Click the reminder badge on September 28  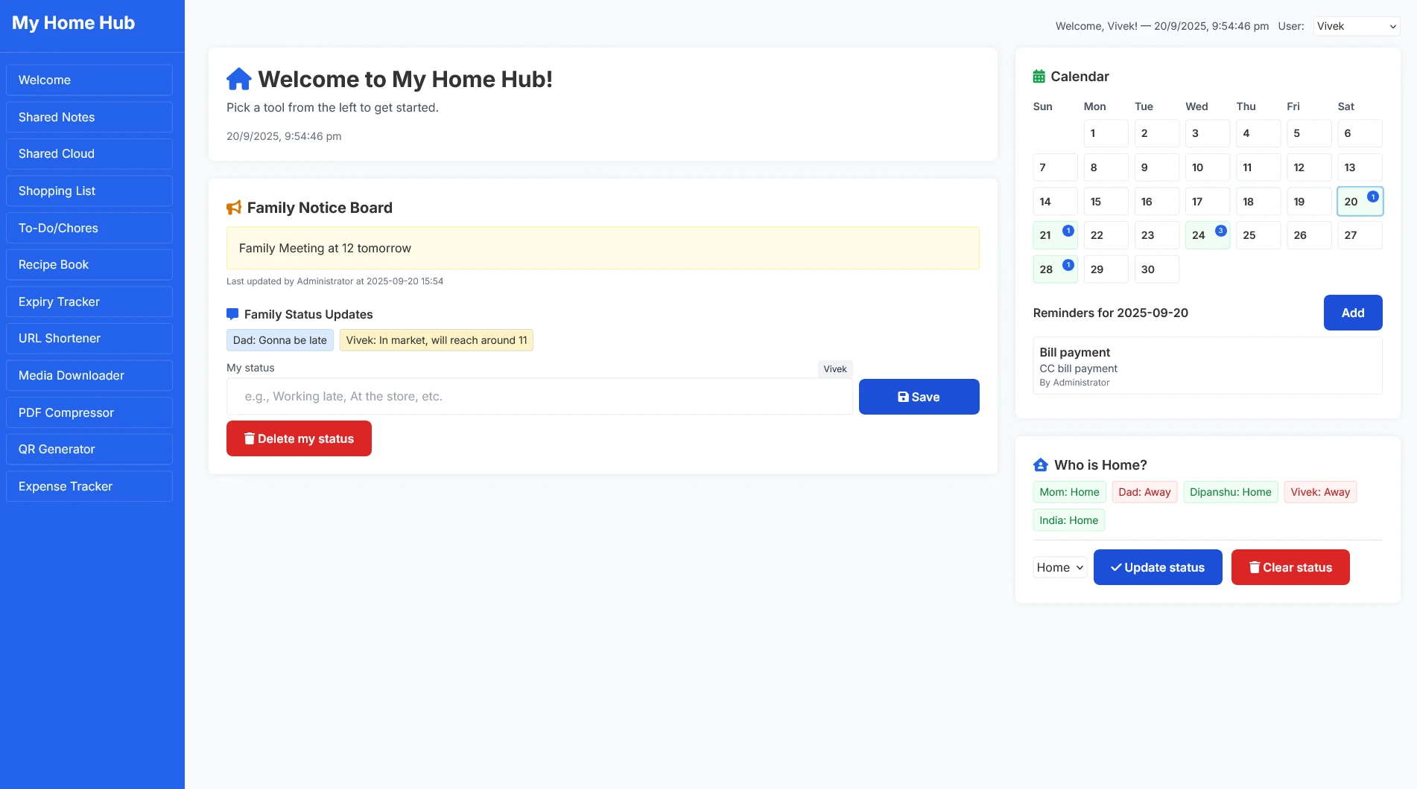point(1068,265)
